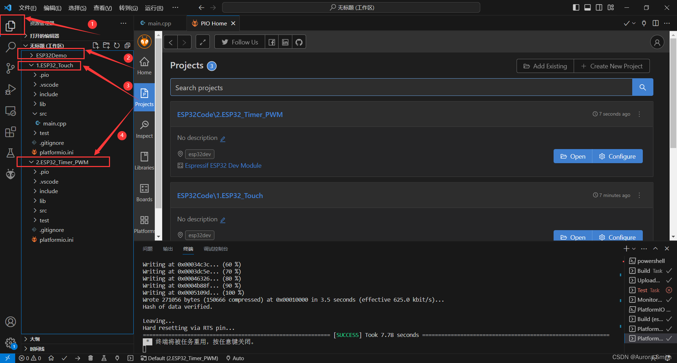Switch to Debug Console panel tab

(216, 249)
